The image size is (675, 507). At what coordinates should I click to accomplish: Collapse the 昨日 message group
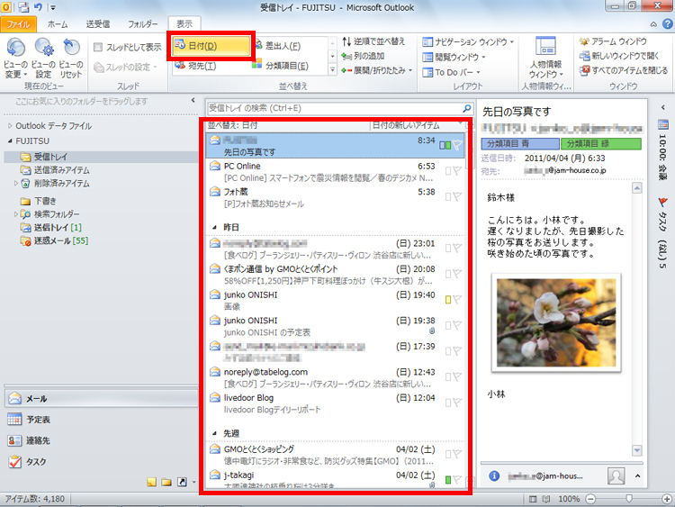tap(214, 227)
